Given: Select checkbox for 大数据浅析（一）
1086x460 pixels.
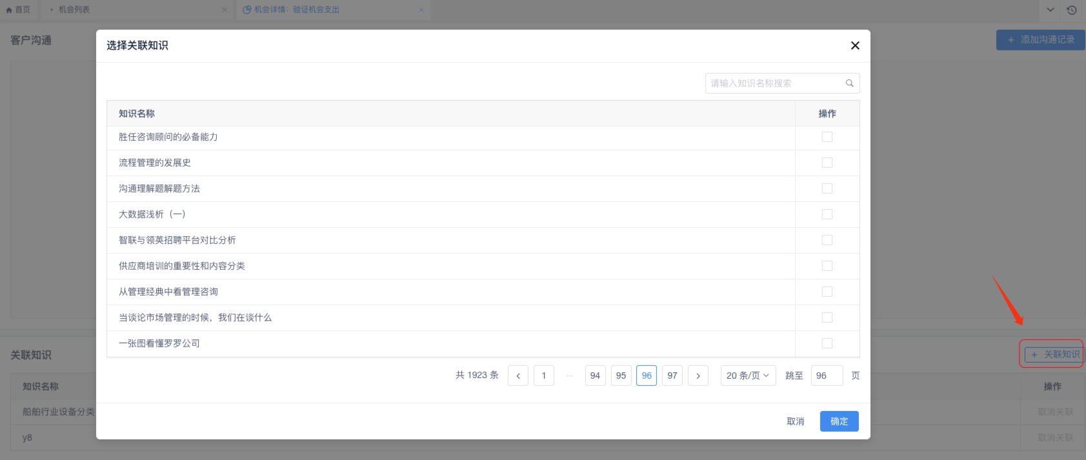Looking at the screenshot, I should (x=827, y=214).
